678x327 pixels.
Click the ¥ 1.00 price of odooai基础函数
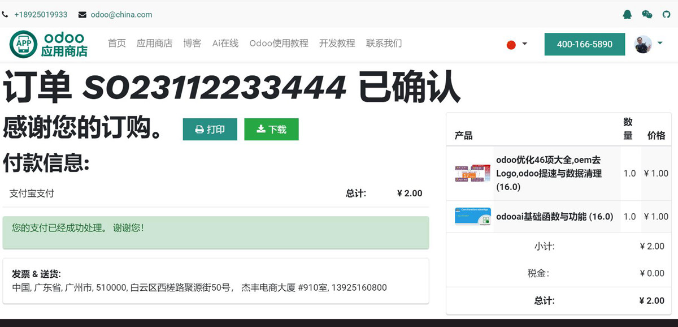pos(656,216)
